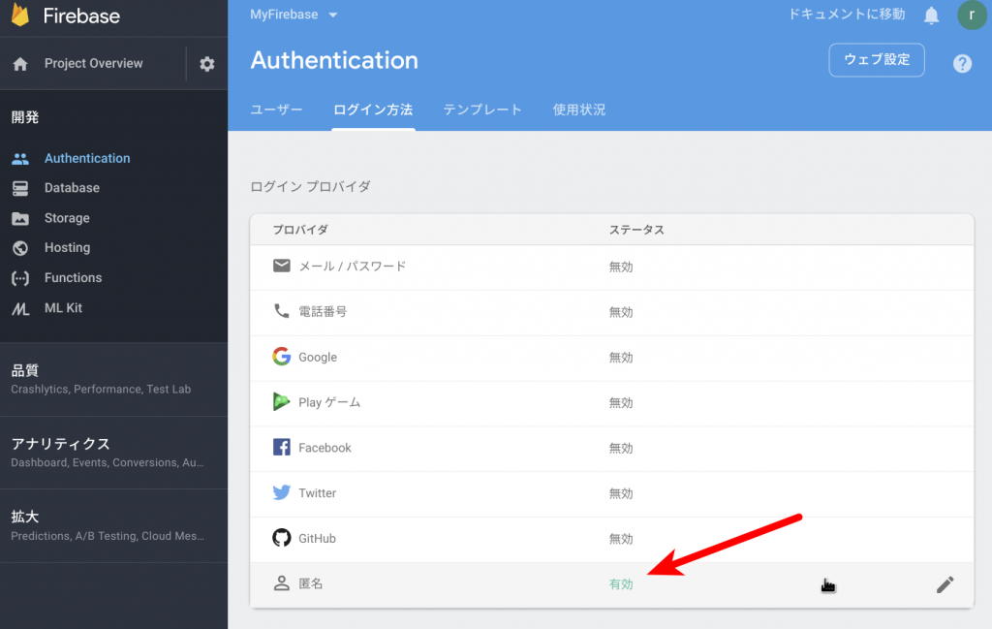
Task: Expand the MyFirebase project dropdown
Action: click(x=294, y=15)
